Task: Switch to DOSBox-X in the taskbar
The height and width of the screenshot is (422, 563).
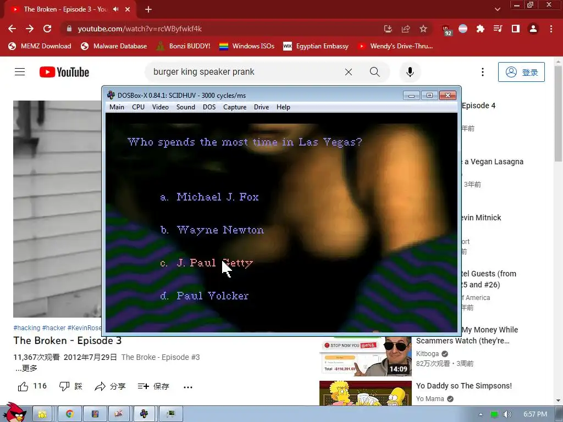Action: tap(144, 414)
